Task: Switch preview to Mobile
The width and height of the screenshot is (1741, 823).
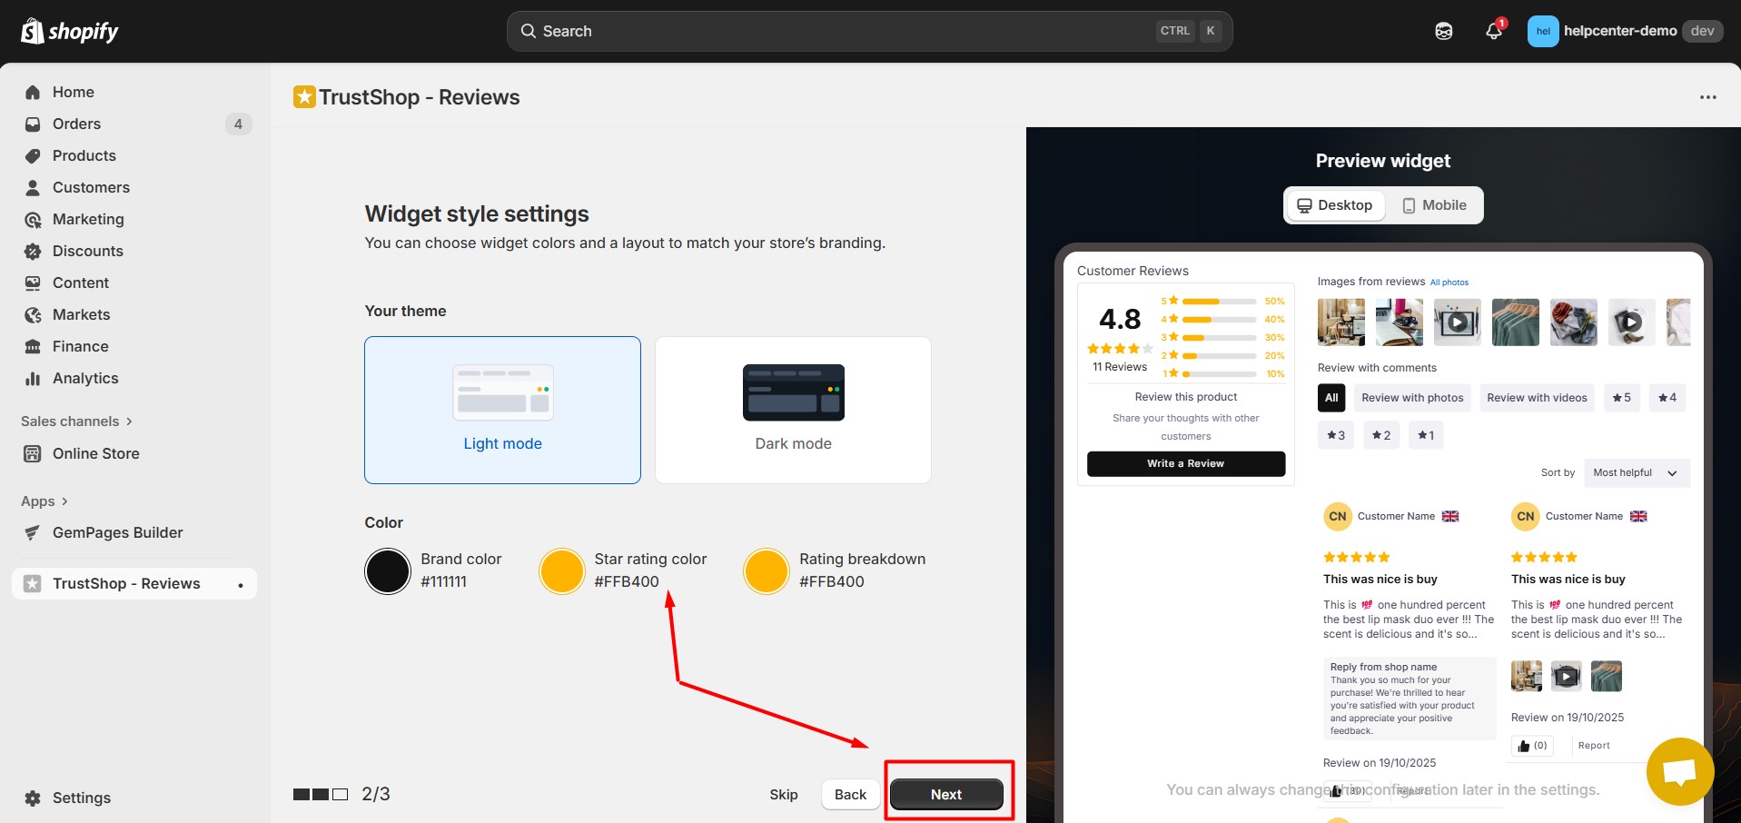Action: click(1434, 205)
